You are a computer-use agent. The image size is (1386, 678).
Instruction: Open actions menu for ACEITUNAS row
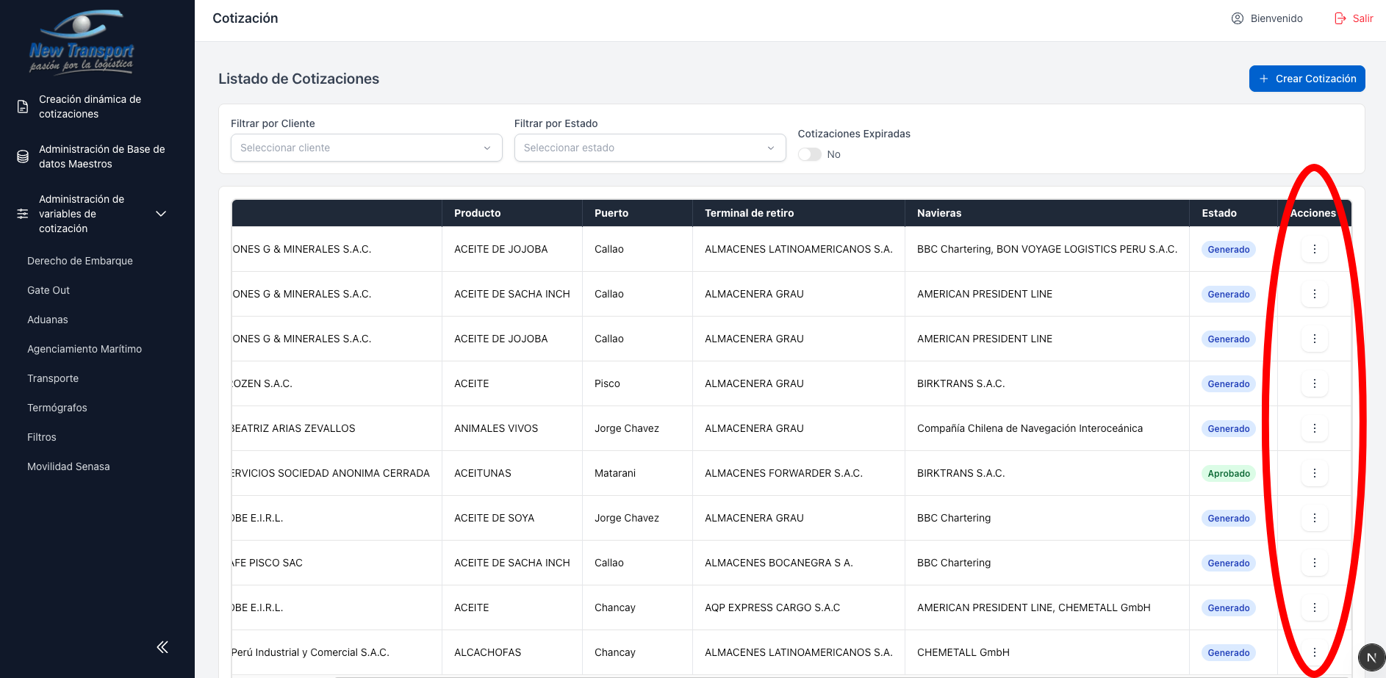pos(1314,473)
